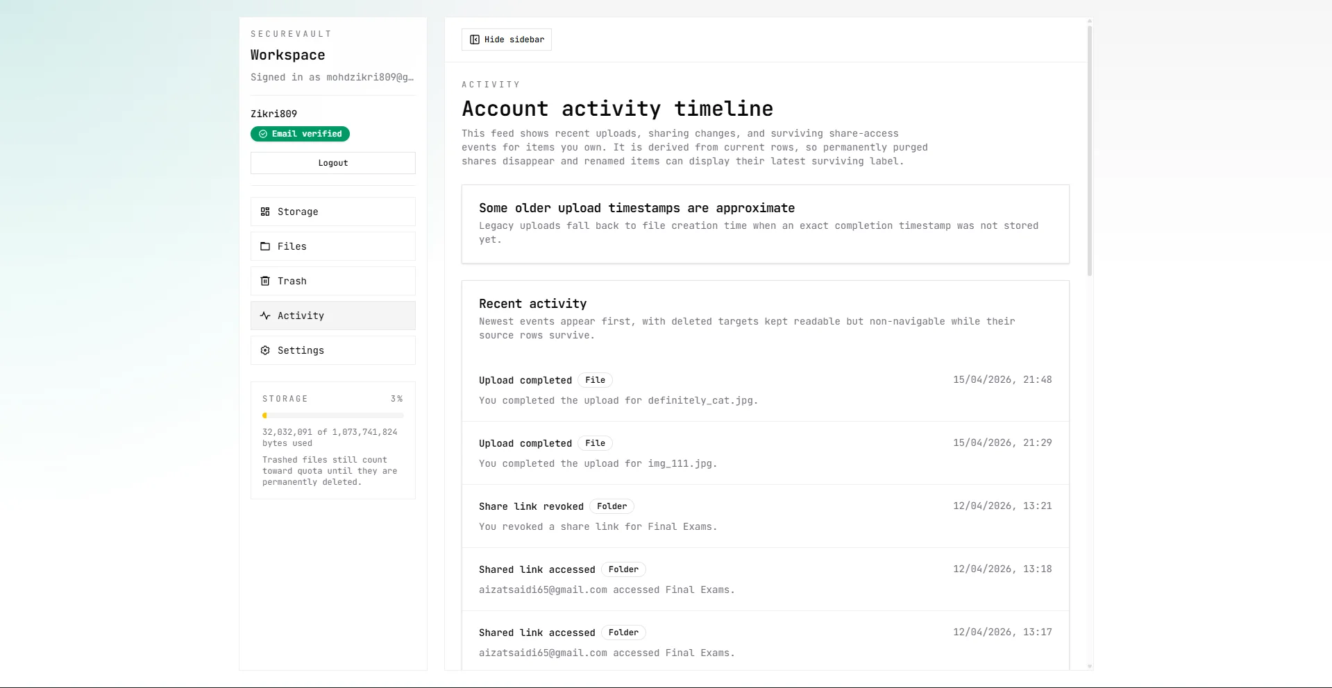This screenshot has height=688, width=1332.
Task: Click the access event text at 13:17
Action: [607, 653]
